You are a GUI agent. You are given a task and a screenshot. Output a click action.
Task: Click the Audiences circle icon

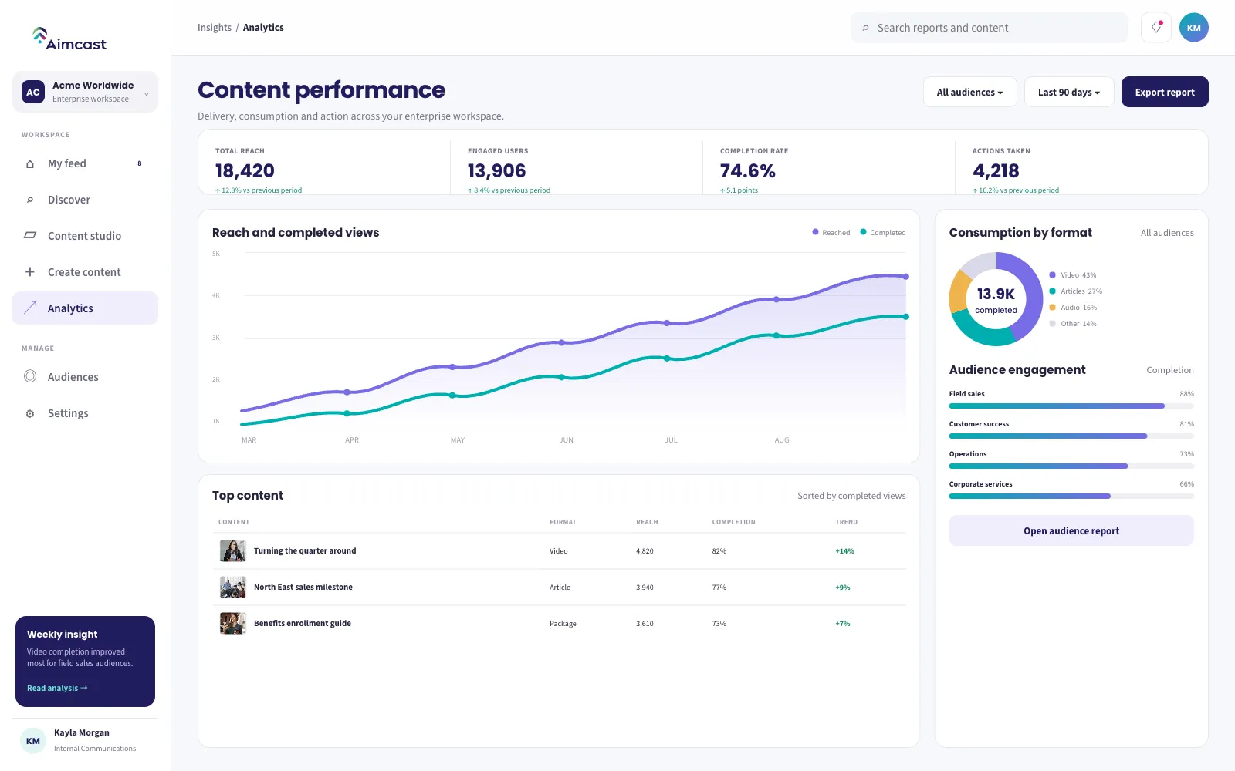point(30,376)
